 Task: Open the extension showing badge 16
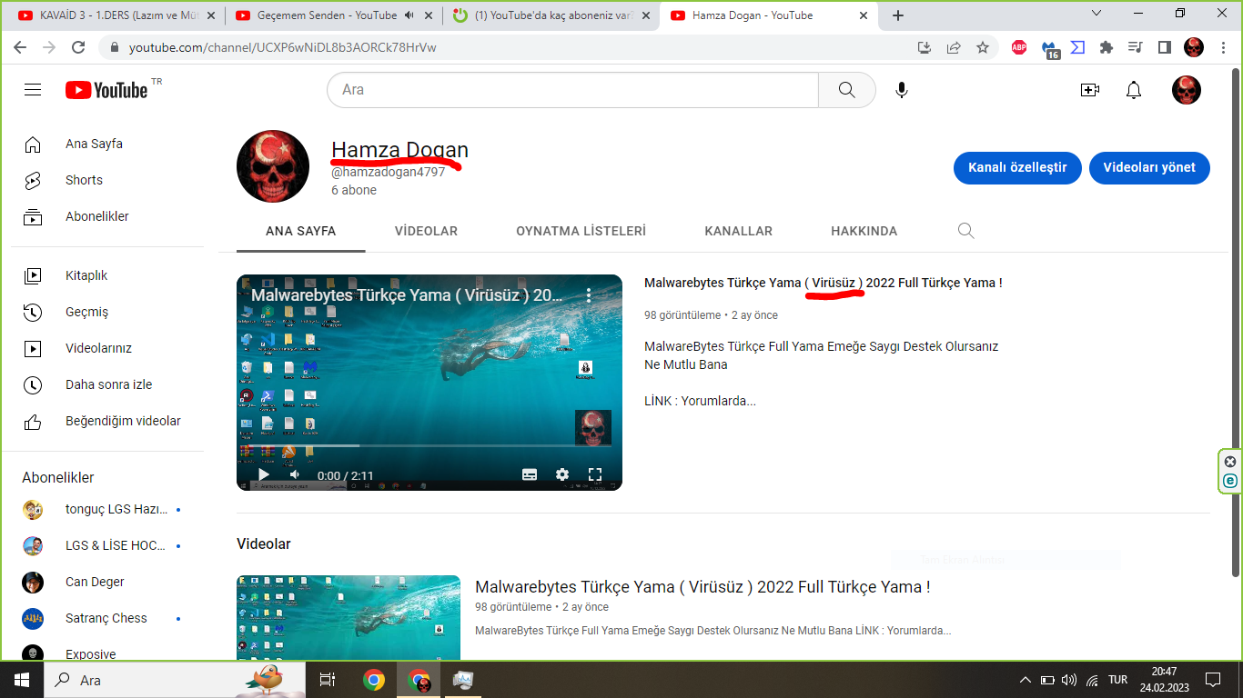pyautogui.click(x=1050, y=49)
